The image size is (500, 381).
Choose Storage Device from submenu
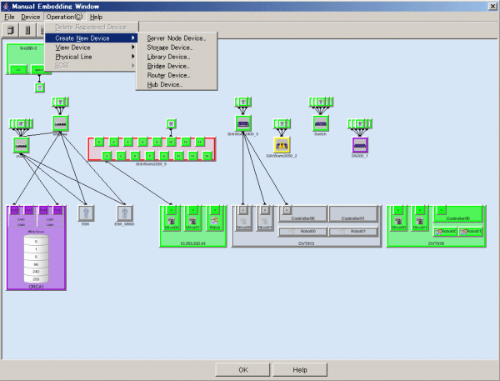coord(177,48)
